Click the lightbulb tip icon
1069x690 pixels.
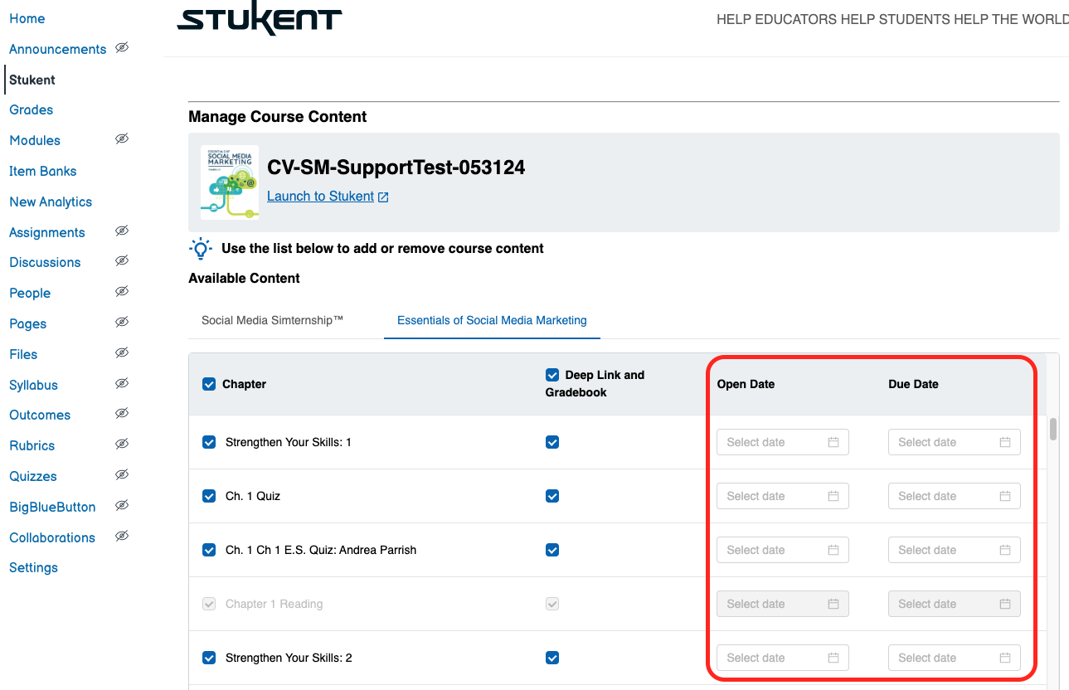200,249
